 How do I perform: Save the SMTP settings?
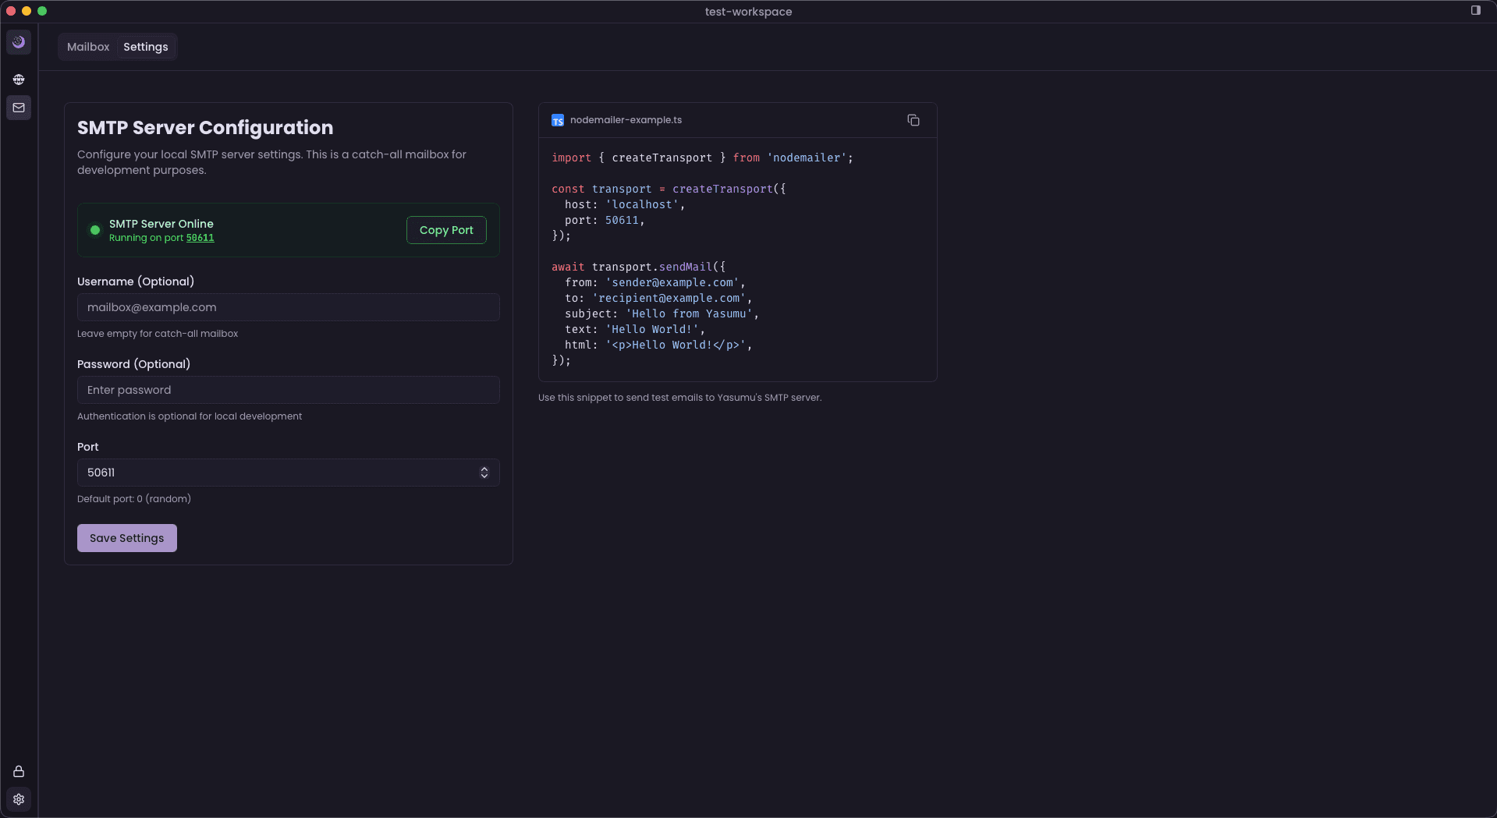[x=127, y=538]
